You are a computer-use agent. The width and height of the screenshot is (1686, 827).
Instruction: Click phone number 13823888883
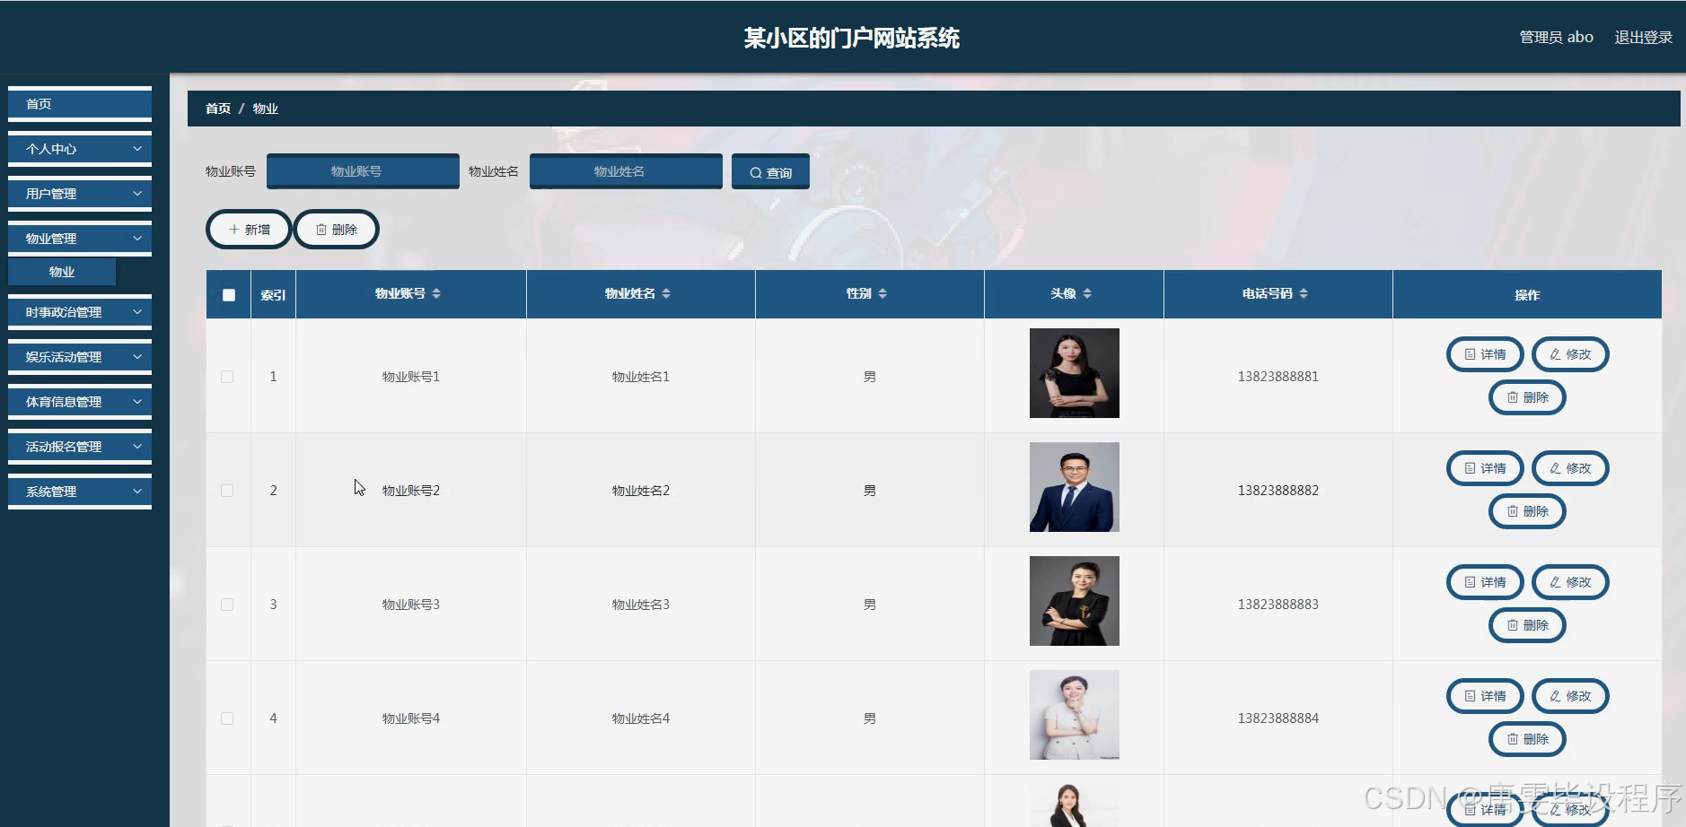[1278, 605]
